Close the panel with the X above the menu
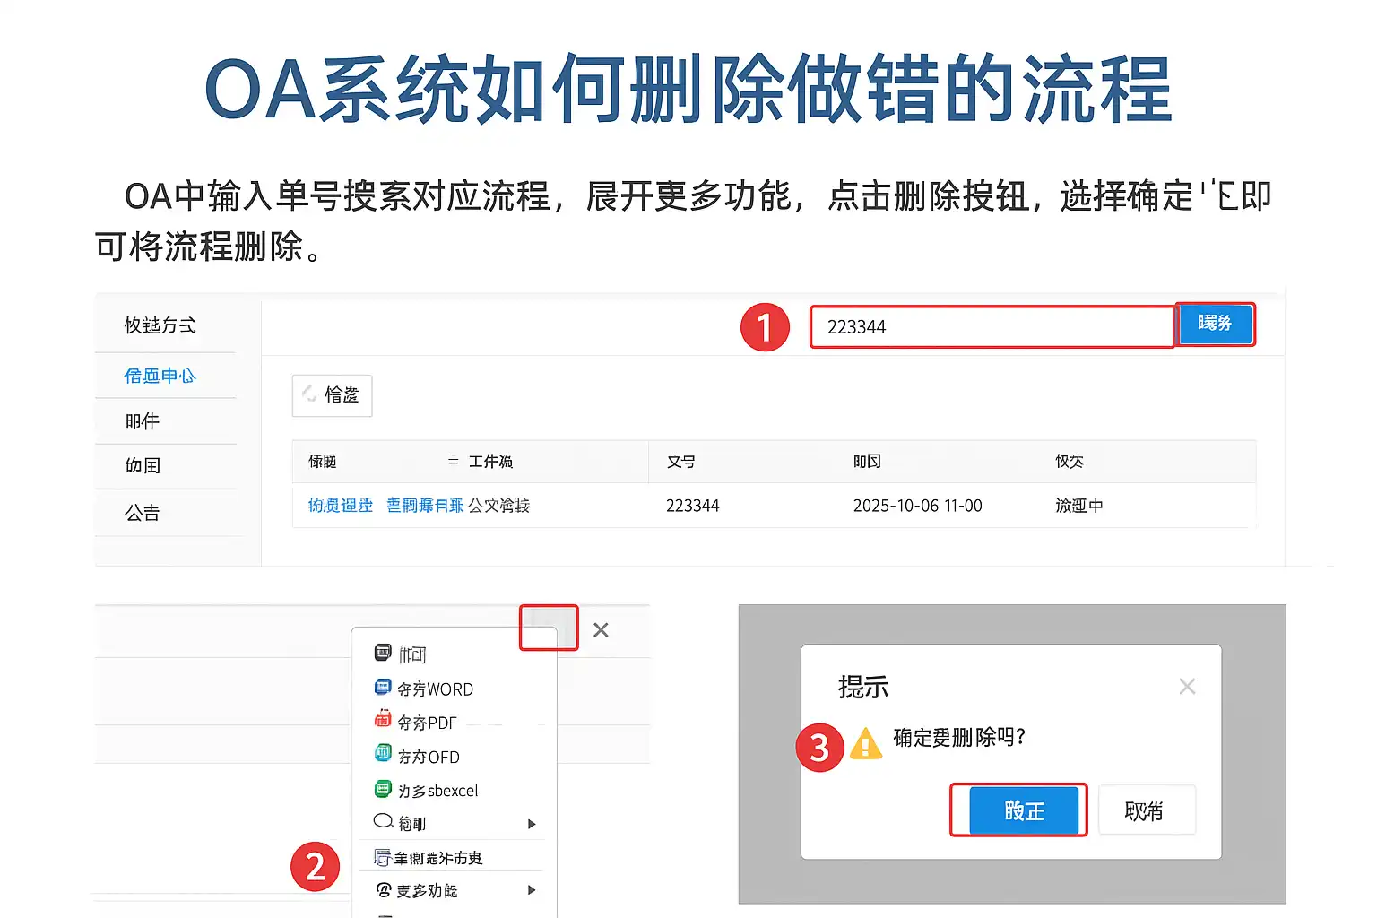 click(601, 630)
